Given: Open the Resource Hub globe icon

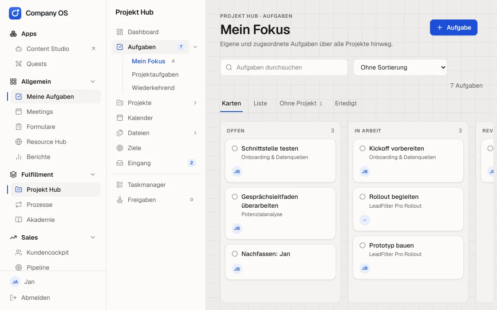Looking at the screenshot, I should (x=19, y=142).
